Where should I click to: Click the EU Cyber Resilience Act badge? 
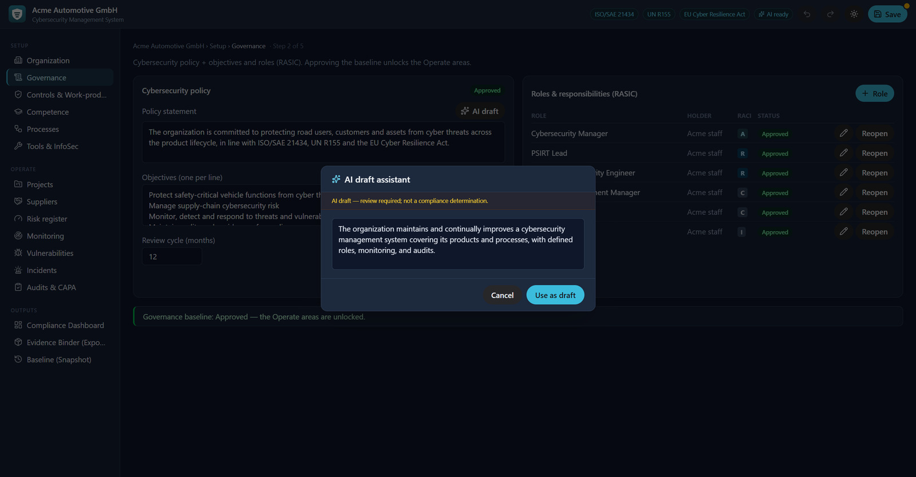pos(714,14)
